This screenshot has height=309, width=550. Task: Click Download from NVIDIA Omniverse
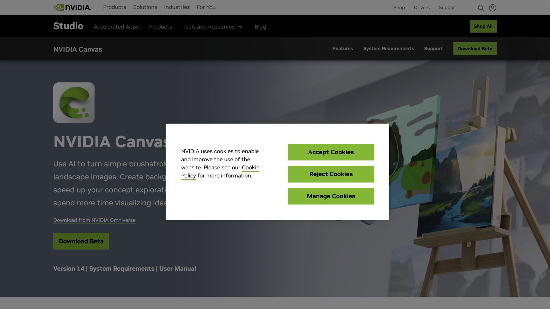pyautogui.click(x=94, y=220)
